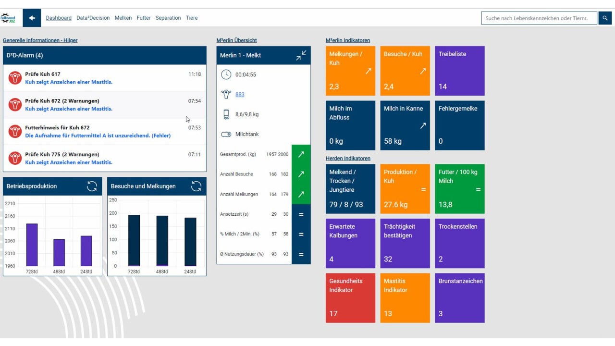
Task: Click equals icon on Futter / 100 kg Milch tile
Action: (478, 189)
